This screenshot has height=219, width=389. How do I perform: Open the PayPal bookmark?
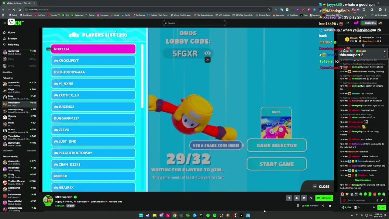click(126, 15)
